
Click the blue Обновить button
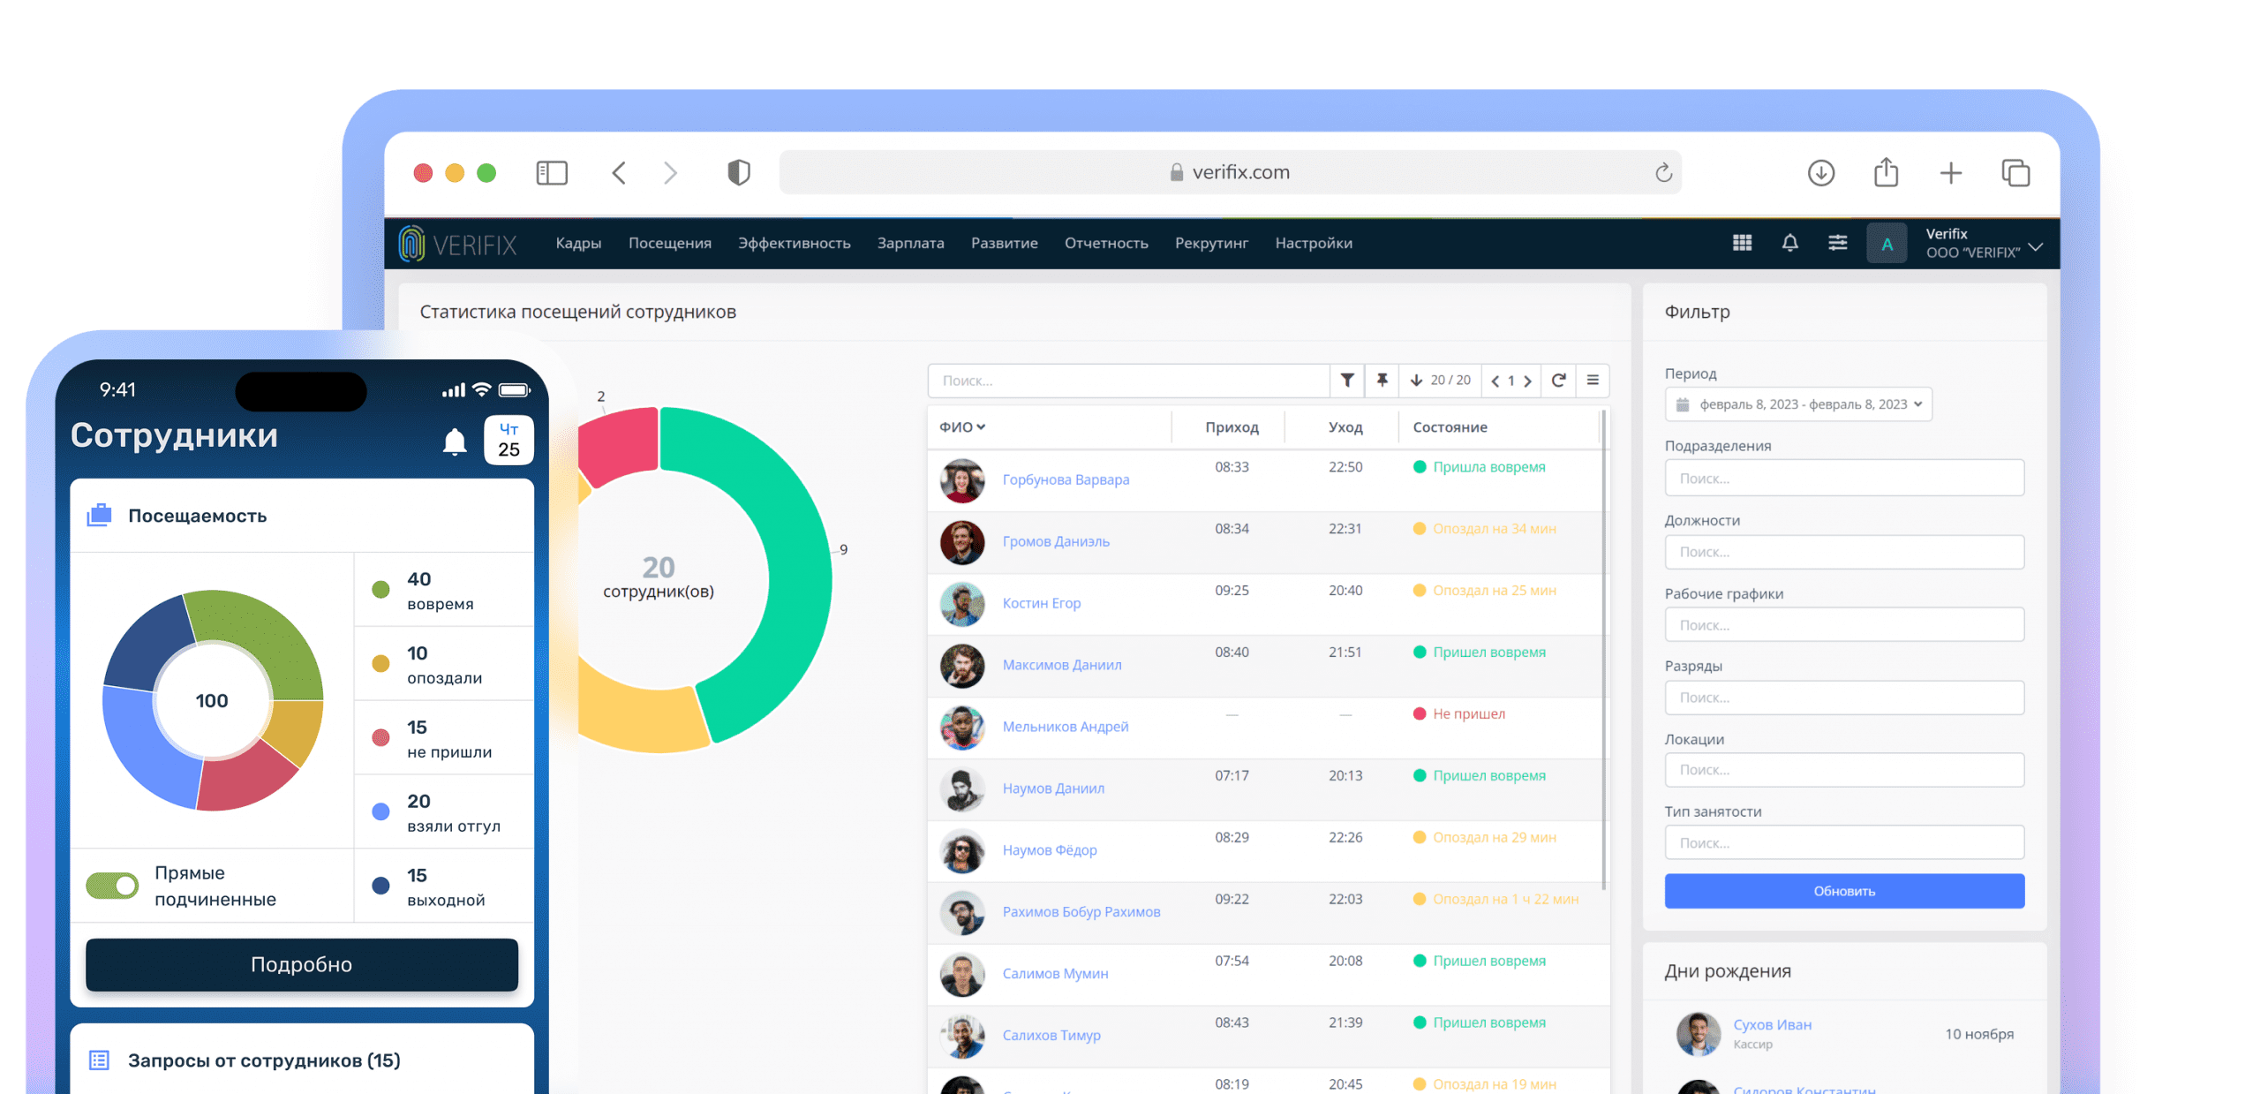(x=1843, y=891)
